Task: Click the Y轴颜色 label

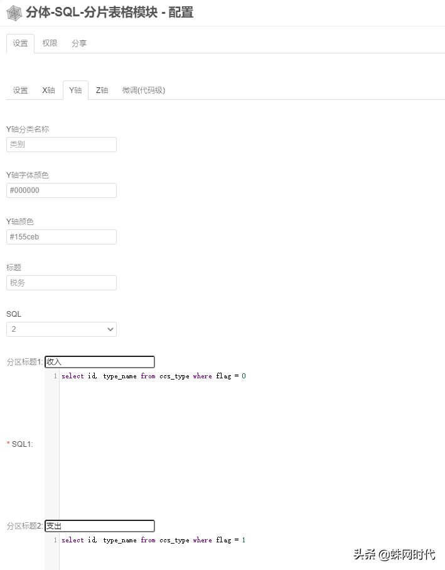Action: tap(20, 221)
